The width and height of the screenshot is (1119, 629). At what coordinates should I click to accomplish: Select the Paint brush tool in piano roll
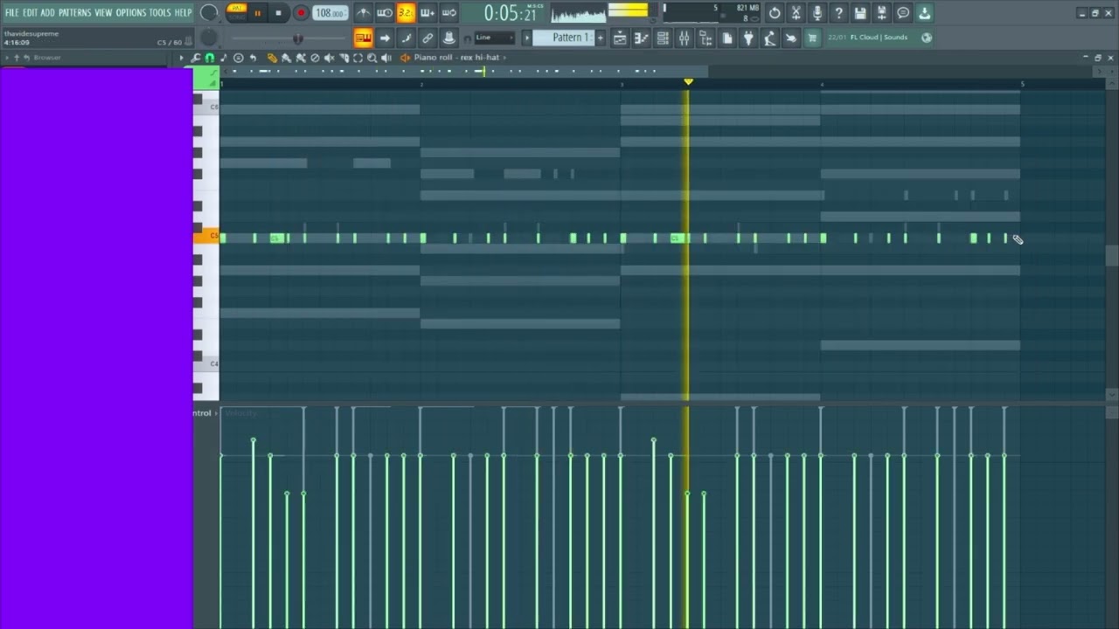(287, 58)
